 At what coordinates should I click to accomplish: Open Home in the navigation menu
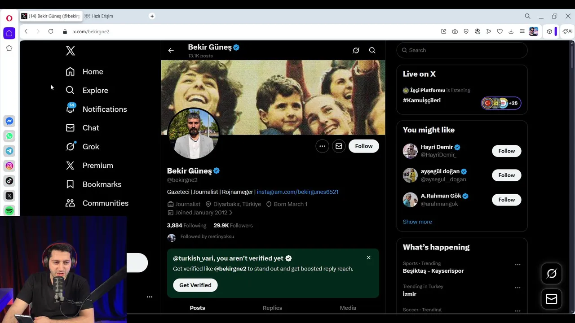[84, 72]
